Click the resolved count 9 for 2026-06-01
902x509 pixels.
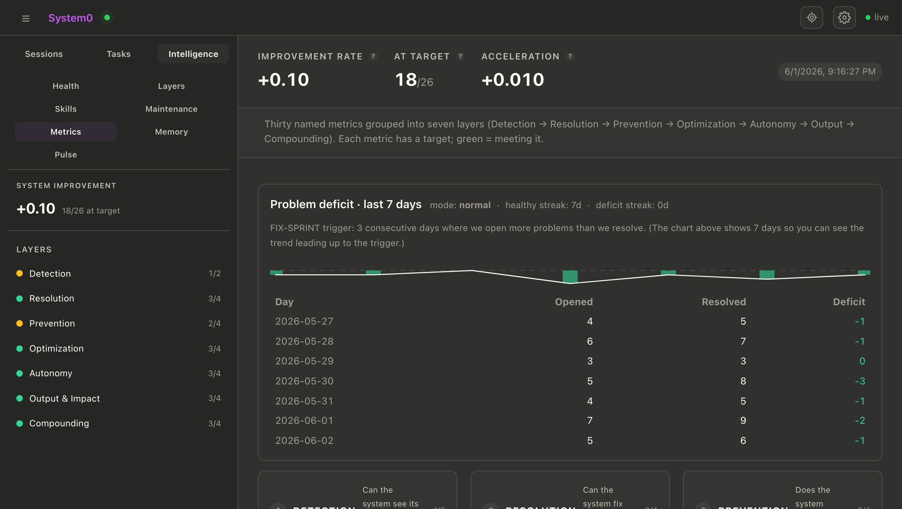coord(743,420)
